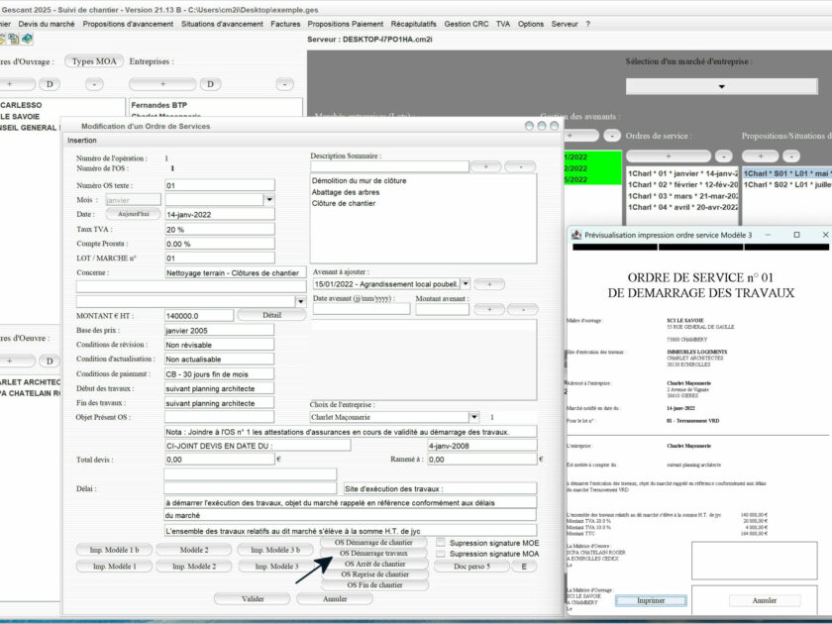
Task: Click the OS Démarrage travaux button
Action: pyautogui.click(x=374, y=554)
